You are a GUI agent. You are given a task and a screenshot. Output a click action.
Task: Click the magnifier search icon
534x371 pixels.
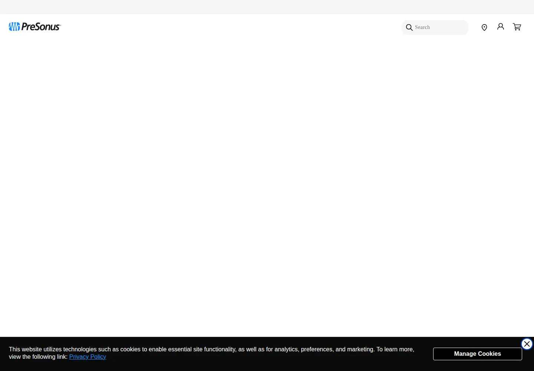click(409, 27)
